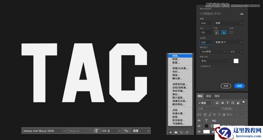Select portrait orientation icon
This screenshot has width=263, height=140.
216,32
